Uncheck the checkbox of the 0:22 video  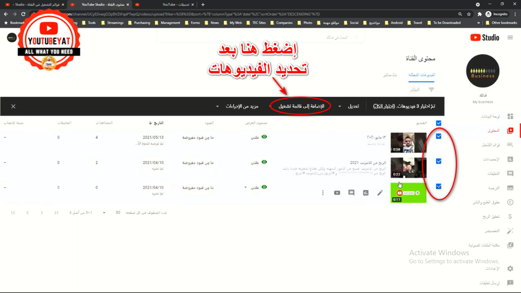(x=438, y=161)
